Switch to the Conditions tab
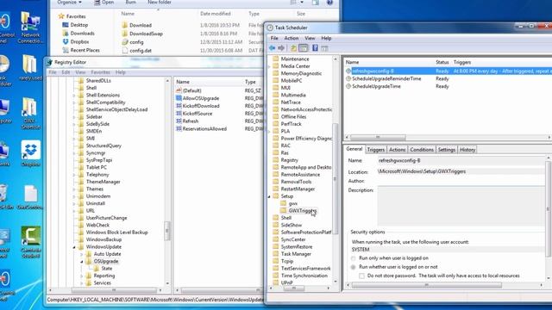Screen dimensions: 552x310 tap(422, 150)
